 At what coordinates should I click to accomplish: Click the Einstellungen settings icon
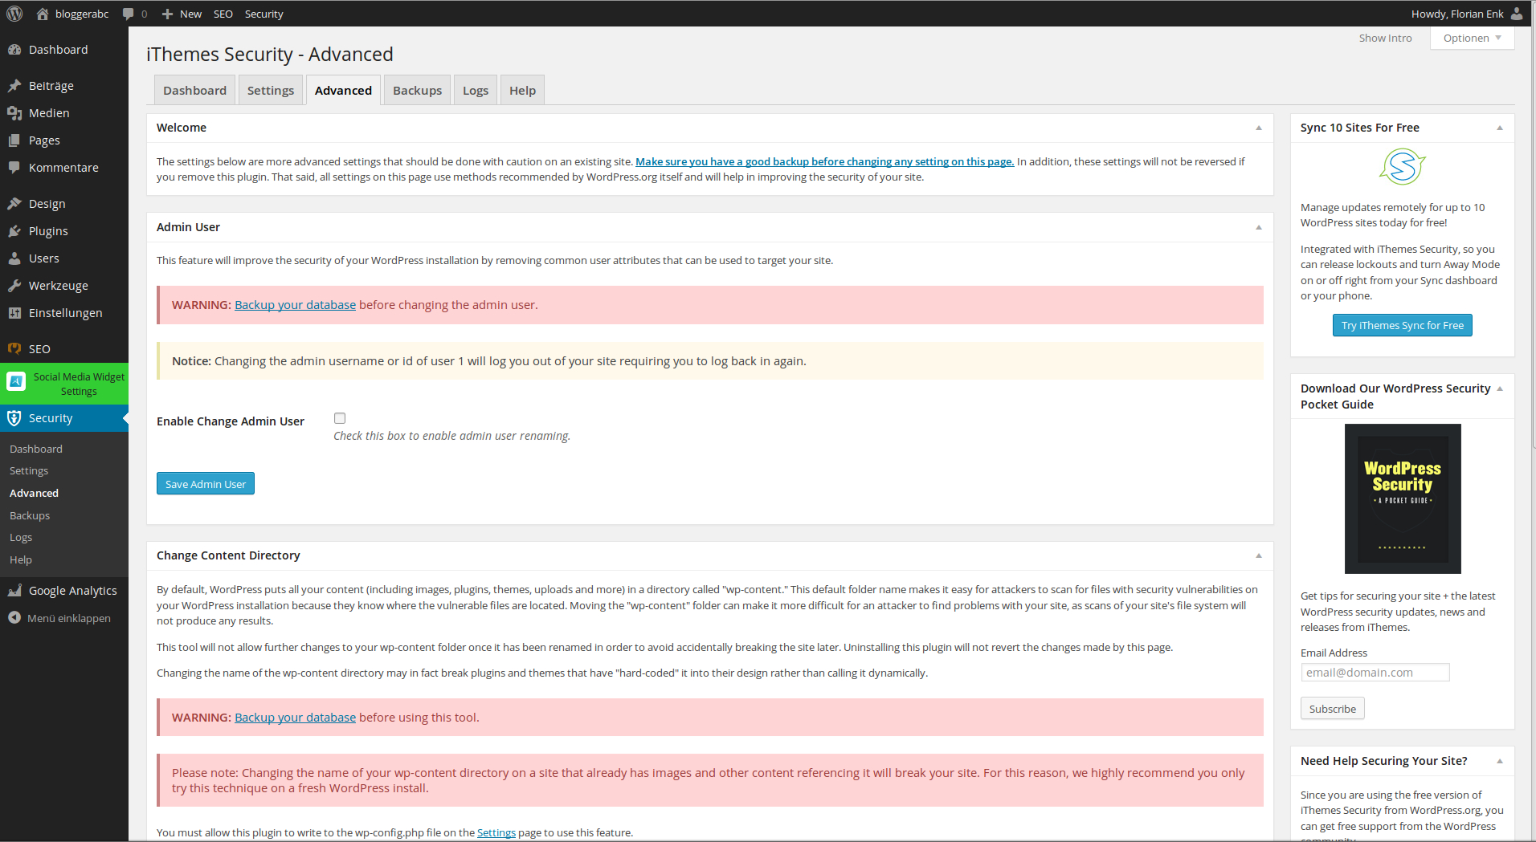[x=14, y=313]
